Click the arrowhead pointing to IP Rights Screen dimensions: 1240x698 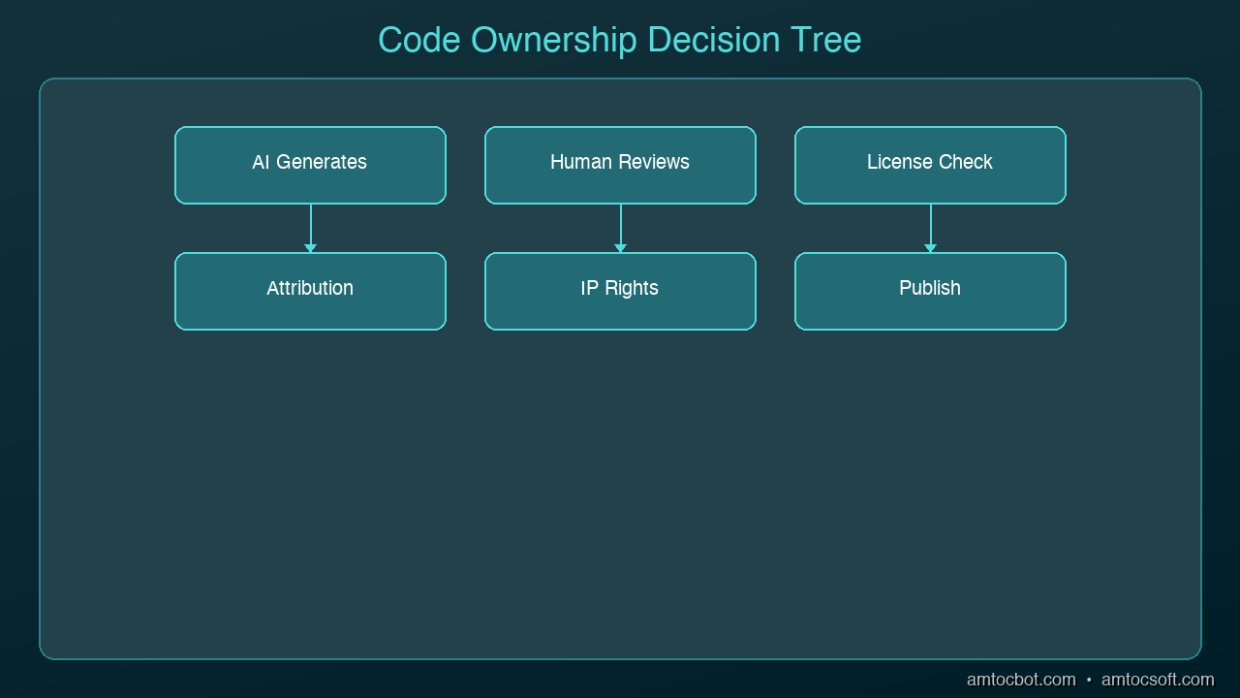tap(620, 248)
